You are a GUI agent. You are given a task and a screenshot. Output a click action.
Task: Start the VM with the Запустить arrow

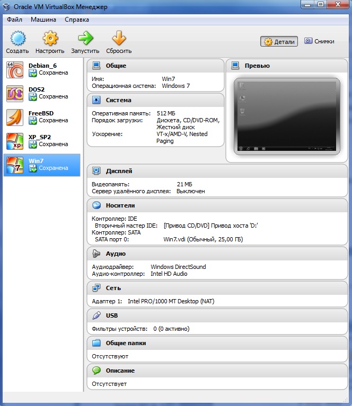[x=85, y=38]
